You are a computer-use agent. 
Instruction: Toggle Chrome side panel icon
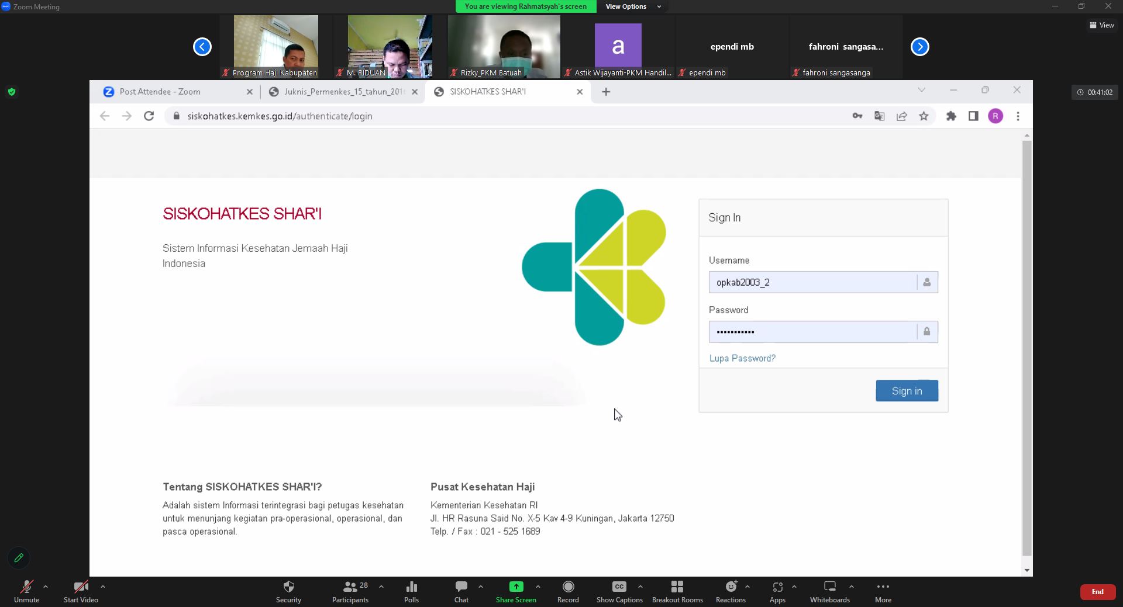pos(973,116)
